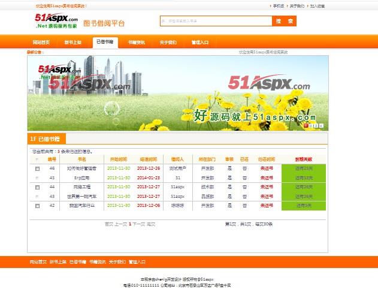Click the 书名 column header
This screenshot has height=307, width=378.
coord(82,159)
